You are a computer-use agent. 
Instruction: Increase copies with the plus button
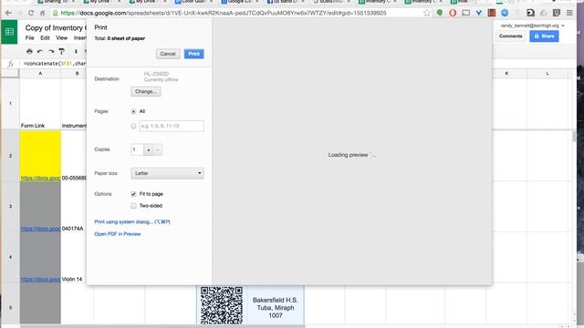click(148, 149)
